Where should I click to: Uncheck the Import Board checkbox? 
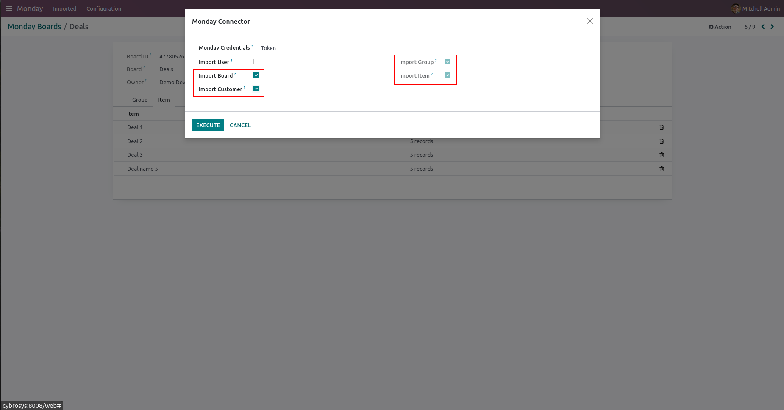[x=256, y=75]
